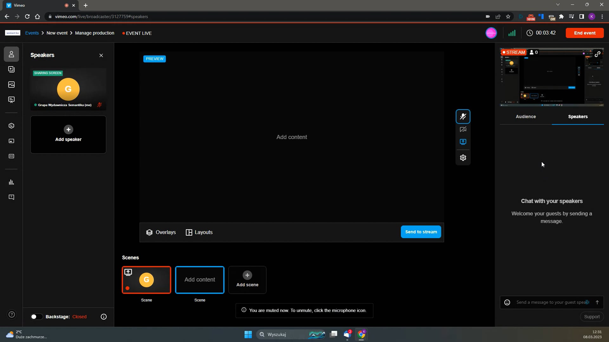The image size is (609, 342).
Task: Open Chrome menu three dots
Action: click(x=602, y=16)
